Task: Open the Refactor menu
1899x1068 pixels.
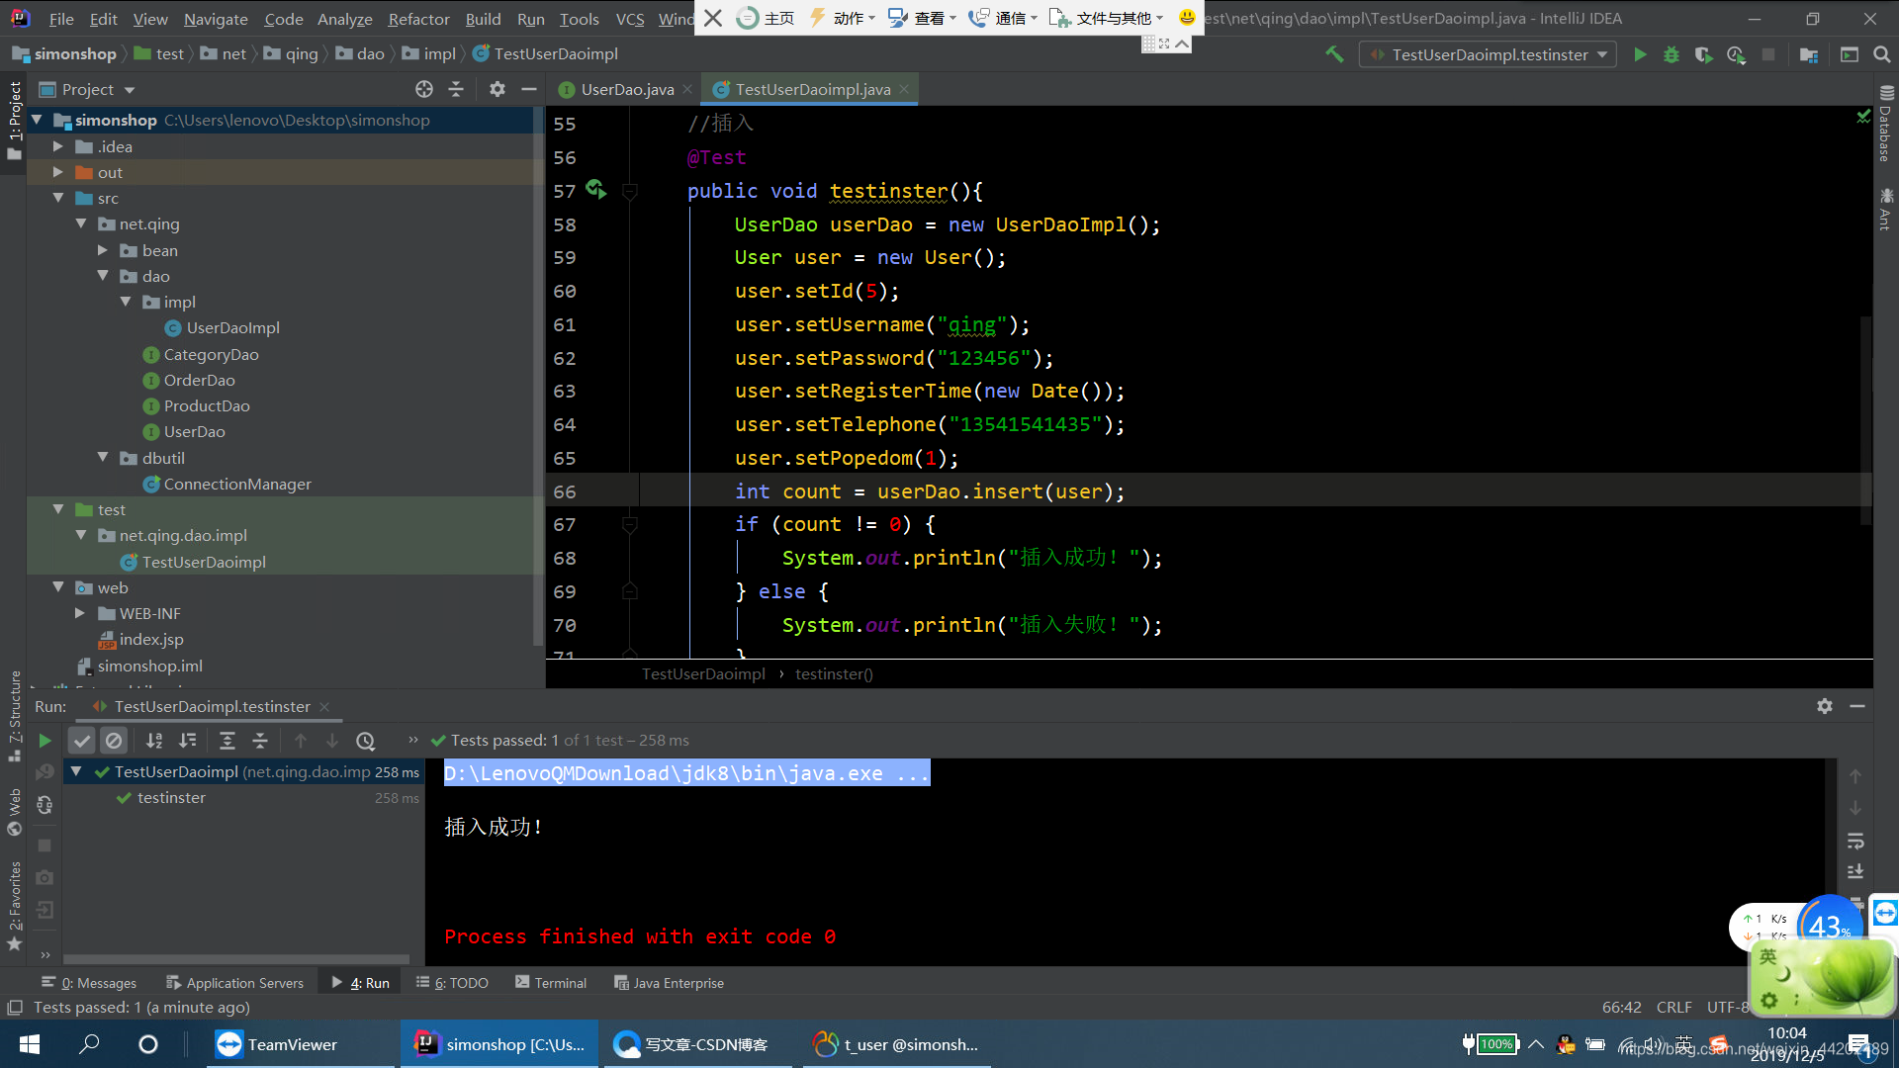Action: click(418, 19)
